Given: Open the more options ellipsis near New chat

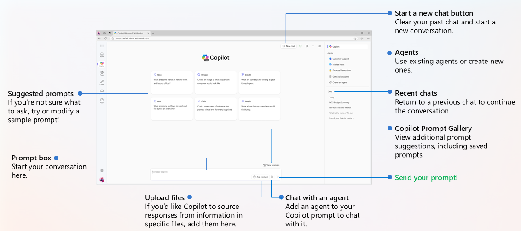Looking at the screenshot, I should pos(313,46).
